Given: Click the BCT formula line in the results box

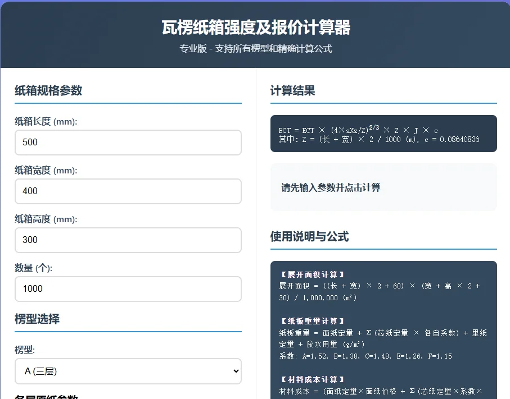Looking at the screenshot, I should point(358,130).
